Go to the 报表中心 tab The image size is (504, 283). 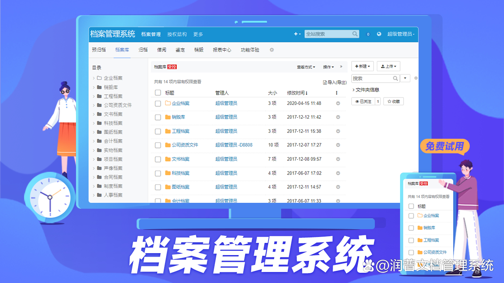(222, 50)
